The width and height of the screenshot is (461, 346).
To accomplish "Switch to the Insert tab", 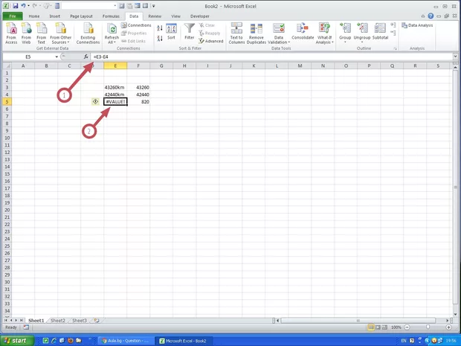I will [55, 16].
